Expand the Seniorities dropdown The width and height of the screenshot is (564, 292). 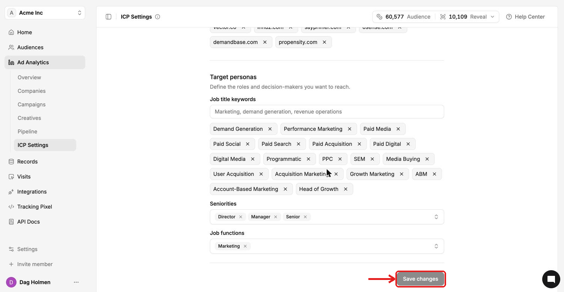point(436,217)
